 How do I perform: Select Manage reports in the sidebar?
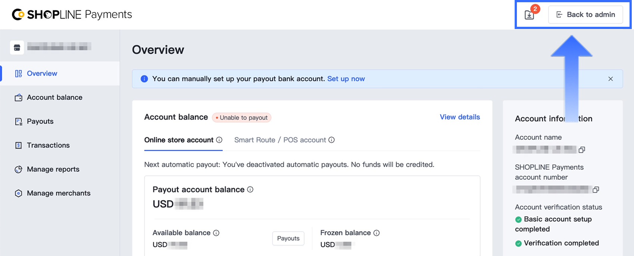tap(53, 169)
